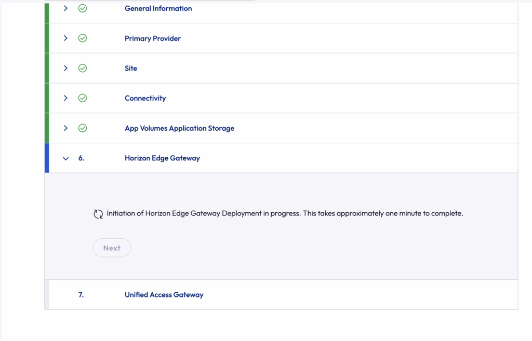Open the General Information step title
The image size is (532, 341).
click(158, 8)
